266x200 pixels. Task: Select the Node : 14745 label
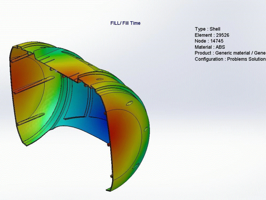click(209, 41)
